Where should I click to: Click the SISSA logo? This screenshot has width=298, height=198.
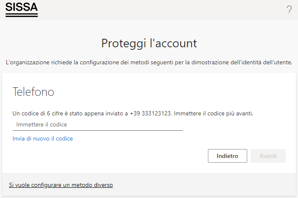pyautogui.click(x=22, y=10)
